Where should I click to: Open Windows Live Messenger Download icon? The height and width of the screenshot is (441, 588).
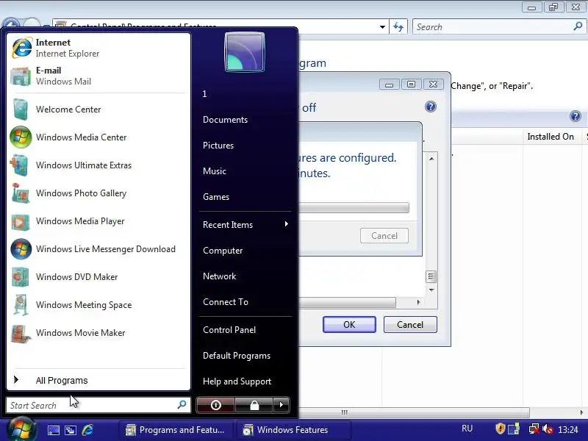click(21, 249)
